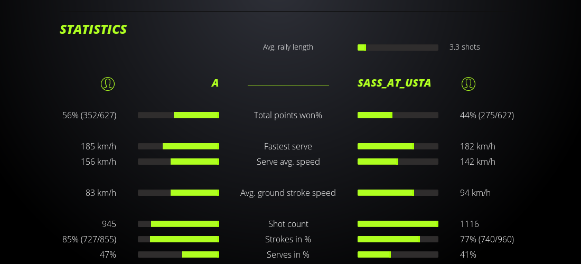This screenshot has height=264, width=581.
Task: Click the 3.3 shots value
Action: (465, 47)
